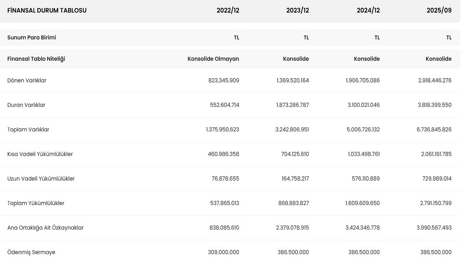Select the Toplam Varlıklar row label
Viewport: 461px width, 259px height.
pyautogui.click(x=28, y=129)
